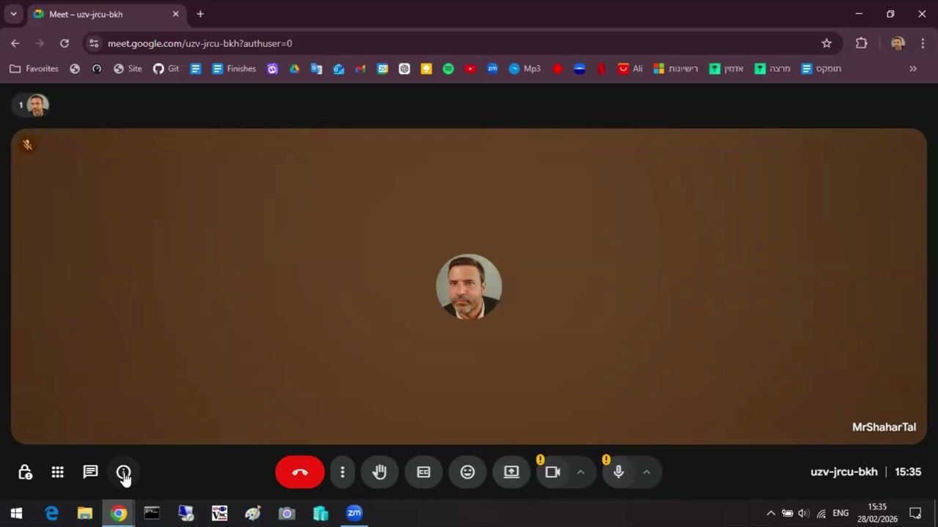Screen dimensions: 938x527
Task: Open the Favorites bookmarks folder
Action: tap(34, 69)
